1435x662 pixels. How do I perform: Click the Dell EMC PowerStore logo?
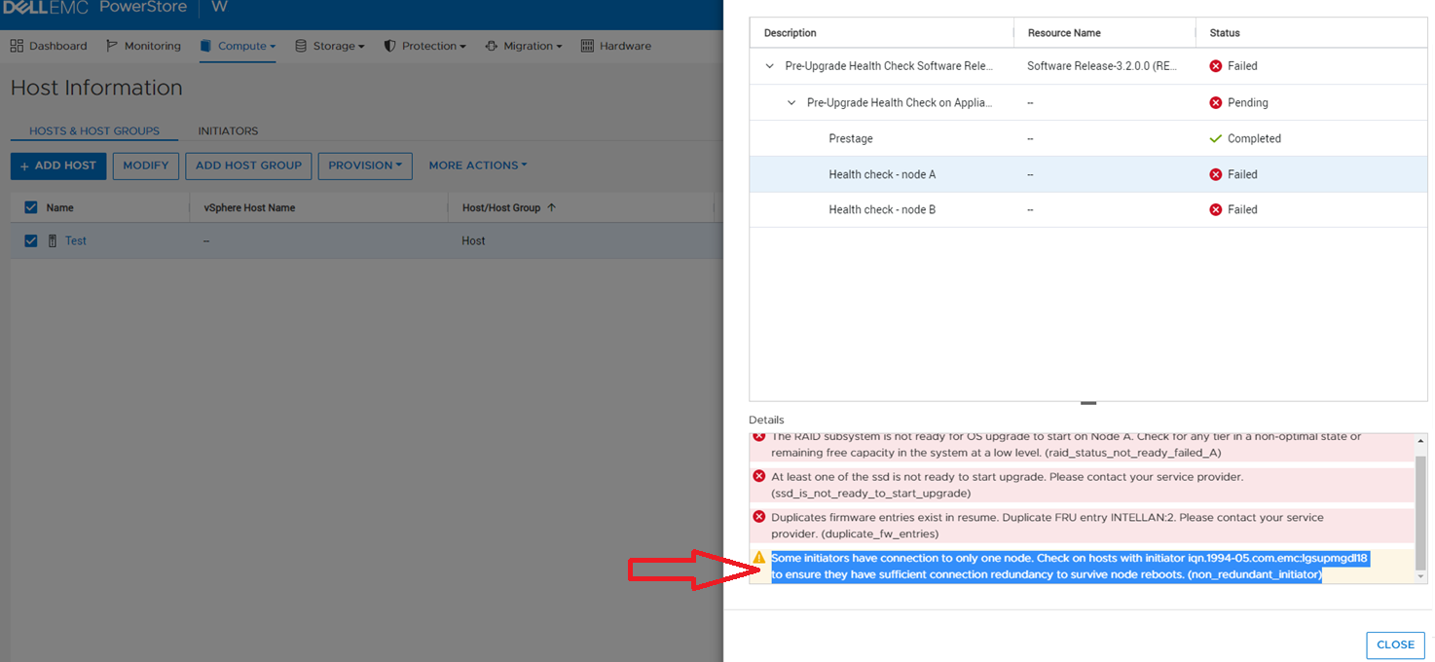click(x=94, y=8)
